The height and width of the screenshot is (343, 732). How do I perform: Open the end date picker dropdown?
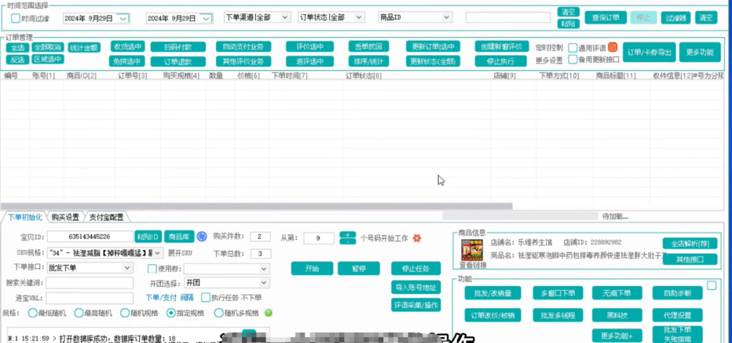click(x=206, y=19)
